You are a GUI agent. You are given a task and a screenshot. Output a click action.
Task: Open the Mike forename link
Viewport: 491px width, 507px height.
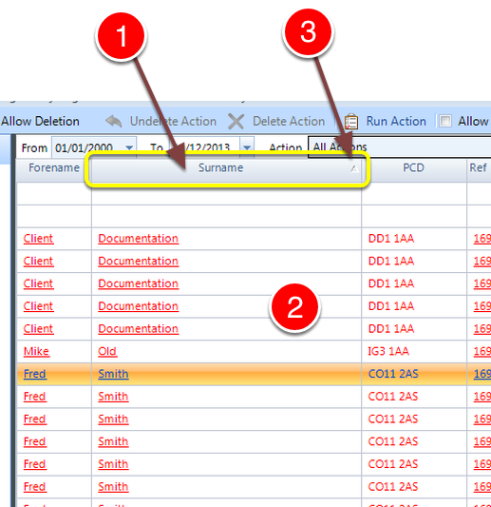point(36,351)
